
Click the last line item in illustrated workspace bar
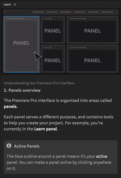tap(107, 12)
